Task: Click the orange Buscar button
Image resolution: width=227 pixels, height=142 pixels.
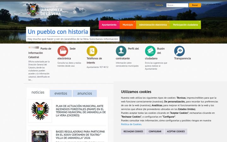Action: click(195, 5)
